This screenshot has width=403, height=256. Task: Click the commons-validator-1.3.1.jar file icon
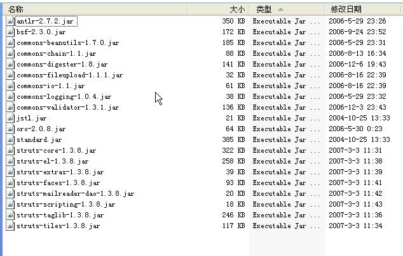[10, 107]
